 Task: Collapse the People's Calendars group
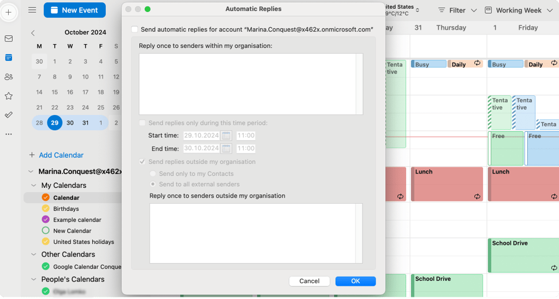point(33,279)
